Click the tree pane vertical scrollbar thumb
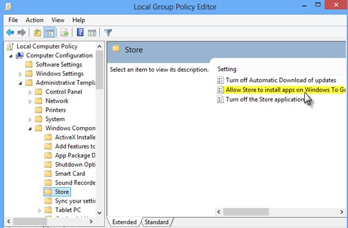The height and width of the screenshot is (228, 348). click(x=99, y=70)
